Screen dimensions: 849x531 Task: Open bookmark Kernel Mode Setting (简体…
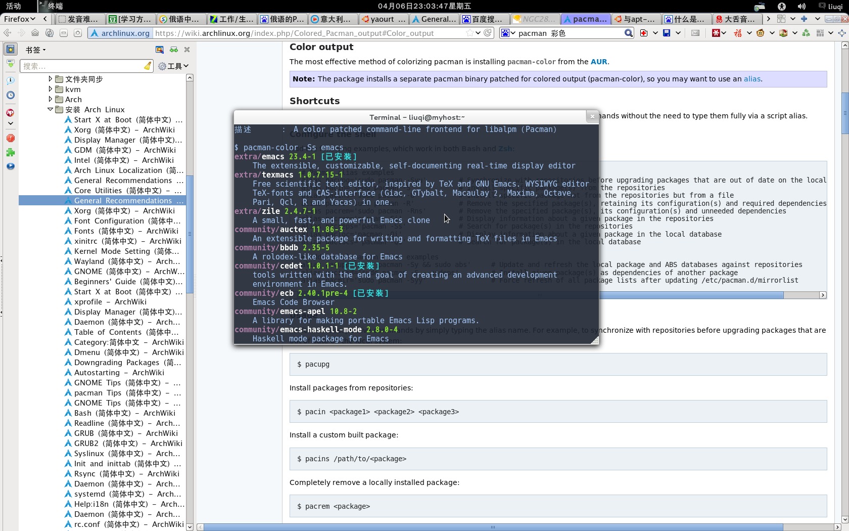[x=122, y=251]
